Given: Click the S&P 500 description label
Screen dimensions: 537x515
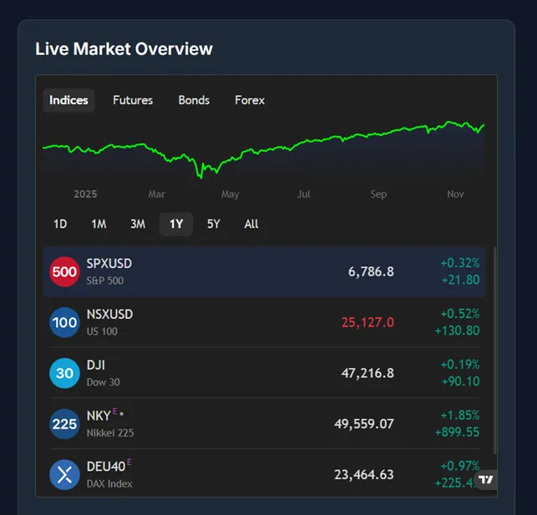Looking at the screenshot, I should 104,280.
